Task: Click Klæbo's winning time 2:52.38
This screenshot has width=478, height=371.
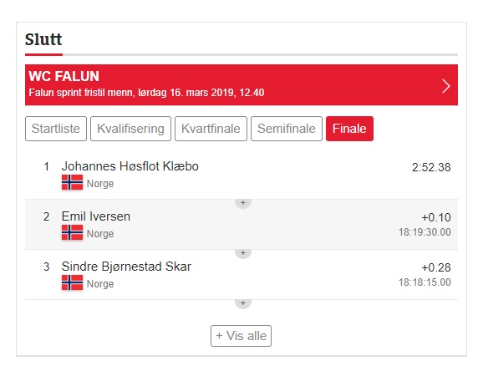Action: coord(431,167)
